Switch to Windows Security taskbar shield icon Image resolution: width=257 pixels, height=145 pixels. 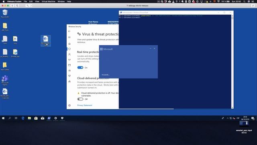62,118
